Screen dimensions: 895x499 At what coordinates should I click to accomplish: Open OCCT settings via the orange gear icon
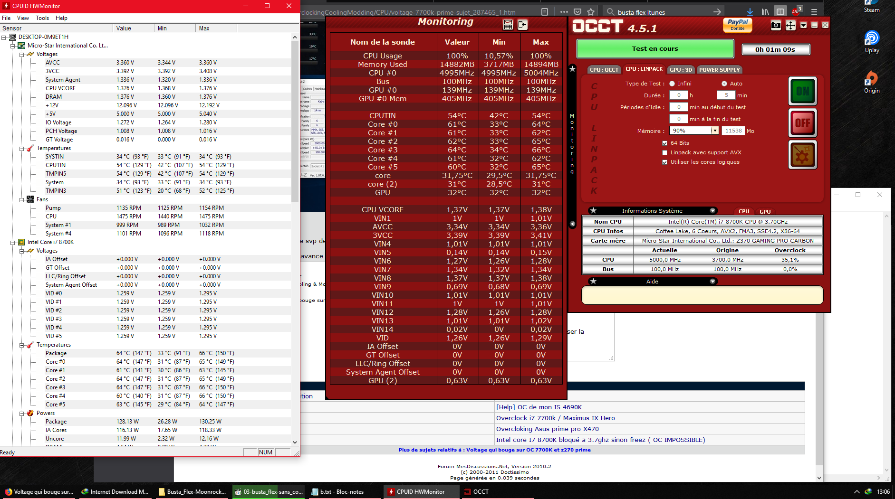pyautogui.click(x=803, y=155)
